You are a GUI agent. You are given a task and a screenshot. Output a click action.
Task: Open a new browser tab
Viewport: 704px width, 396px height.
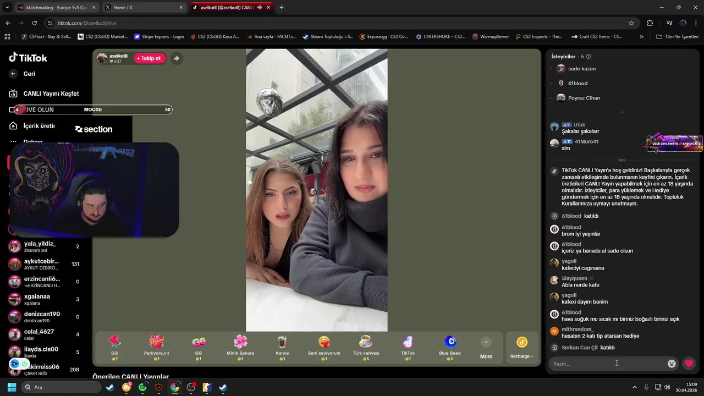[282, 7]
